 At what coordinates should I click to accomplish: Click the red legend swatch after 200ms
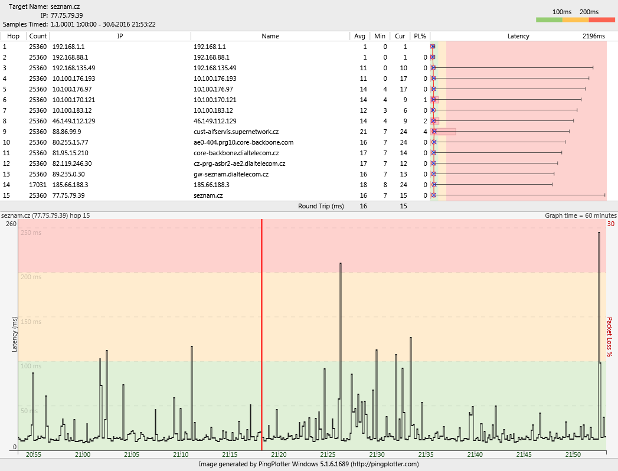click(x=602, y=20)
